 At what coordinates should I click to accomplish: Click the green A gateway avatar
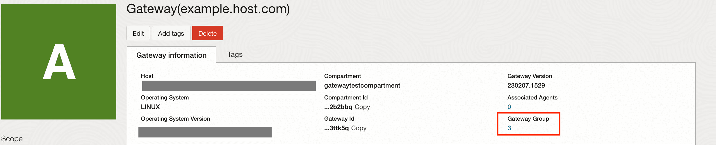pyautogui.click(x=59, y=61)
